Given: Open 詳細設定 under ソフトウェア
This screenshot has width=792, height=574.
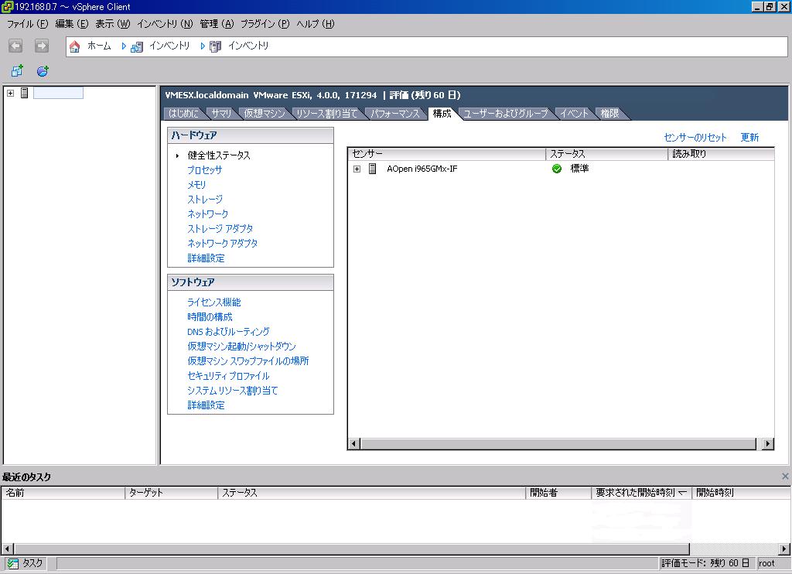Looking at the screenshot, I should tap(206, 405).
